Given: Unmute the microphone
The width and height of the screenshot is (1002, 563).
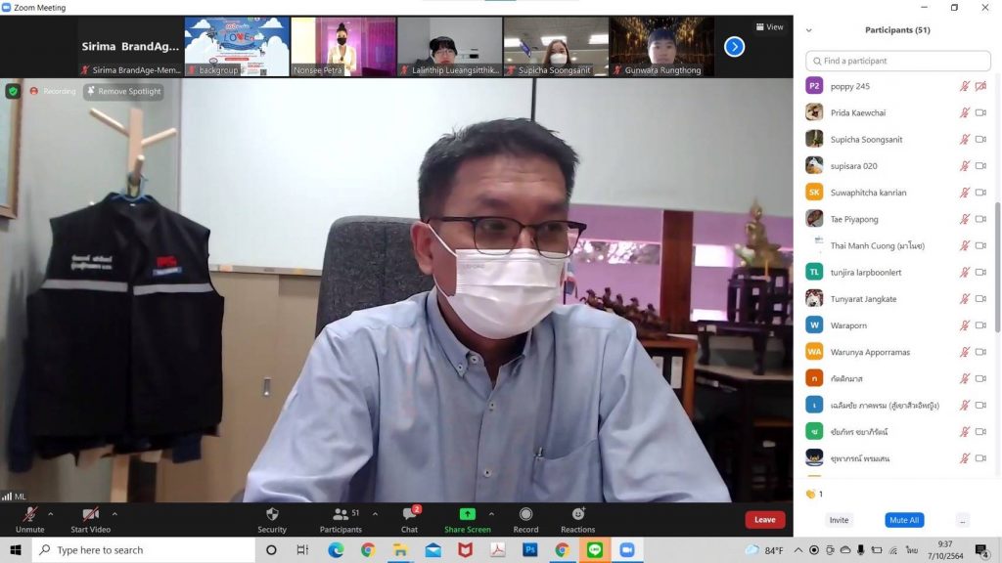Looking at the screenshot, I should pos(30,514).
